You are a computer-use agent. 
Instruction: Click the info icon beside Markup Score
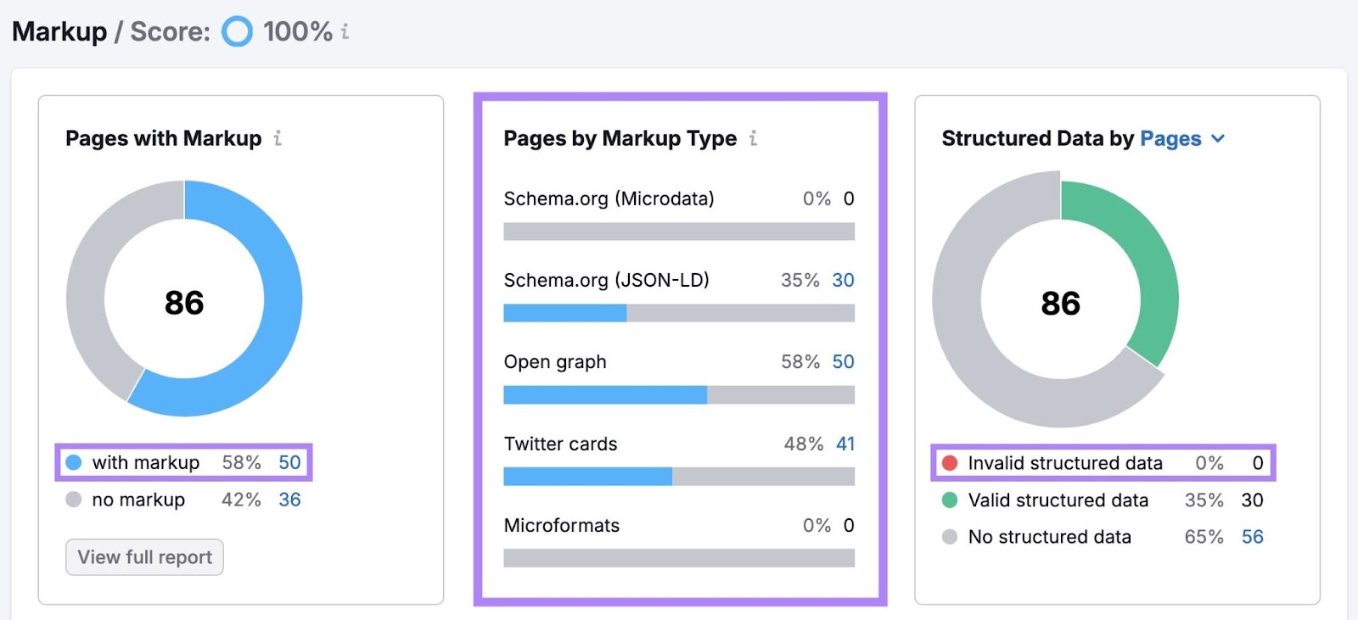click(345, 32)
